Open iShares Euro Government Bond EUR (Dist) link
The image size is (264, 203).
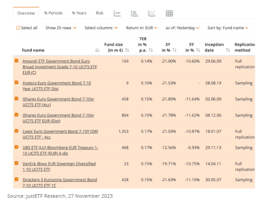point(58,118)
